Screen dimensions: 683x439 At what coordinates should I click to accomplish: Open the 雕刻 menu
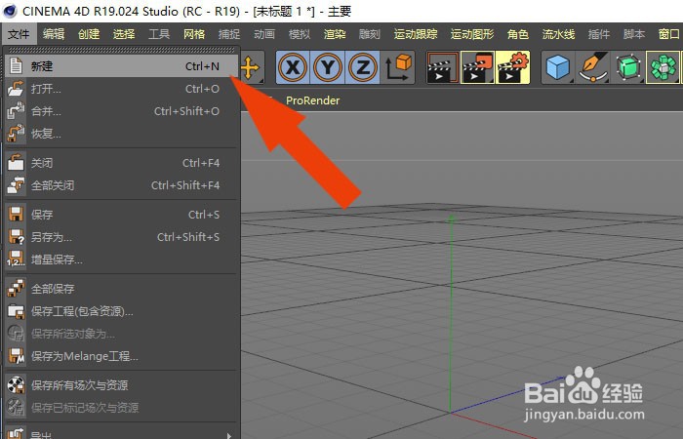pyautogui.click(x=370, y=34)
